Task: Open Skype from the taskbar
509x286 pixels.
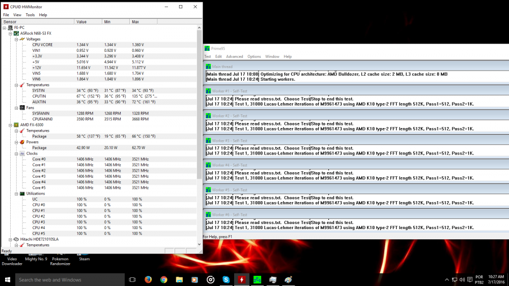Action: [x=226, y=279]
